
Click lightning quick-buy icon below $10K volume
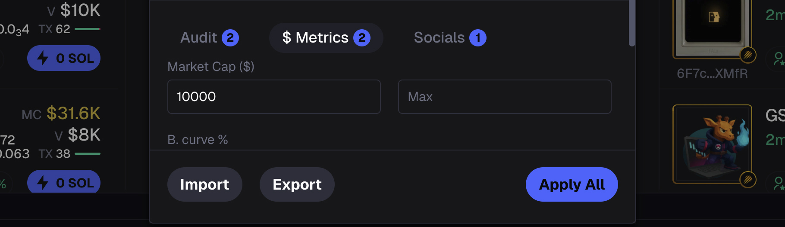[43, 58]
